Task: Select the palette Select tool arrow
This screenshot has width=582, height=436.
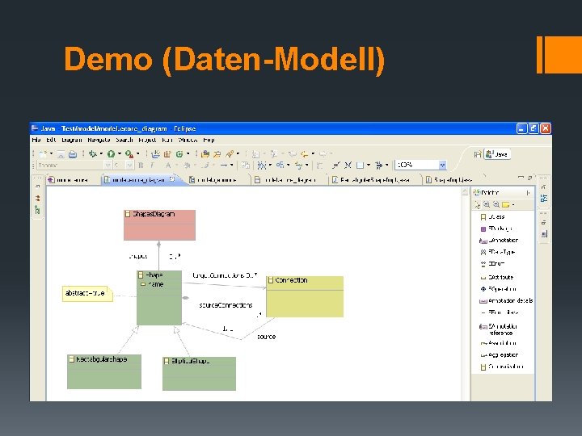Action: tap(478, 204)
